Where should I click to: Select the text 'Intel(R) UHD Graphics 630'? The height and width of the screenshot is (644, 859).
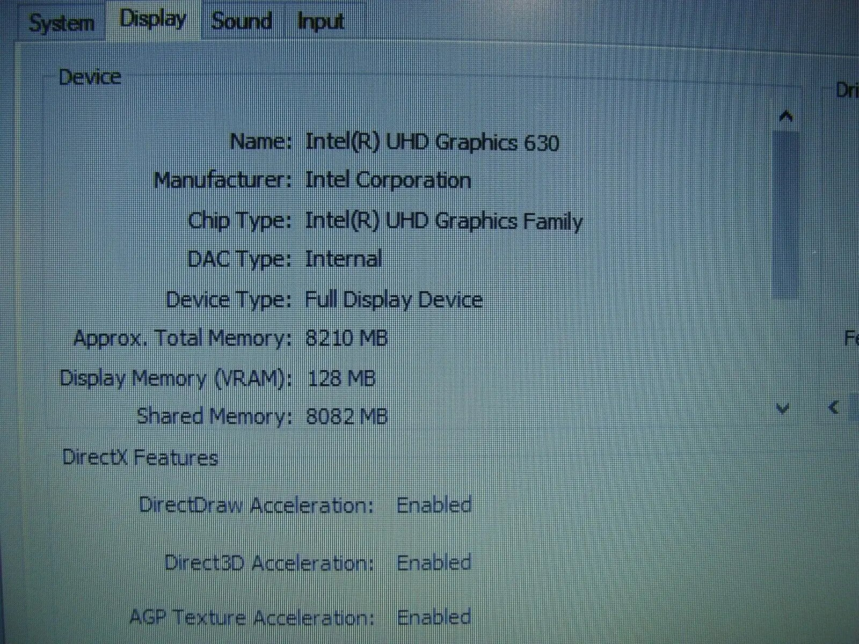point(432,142)
